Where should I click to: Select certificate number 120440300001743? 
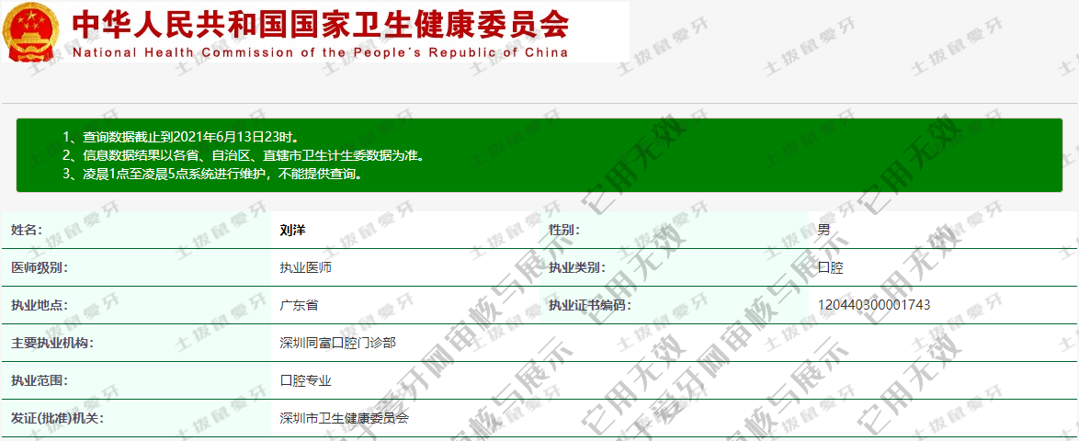(x=873, y=305)
